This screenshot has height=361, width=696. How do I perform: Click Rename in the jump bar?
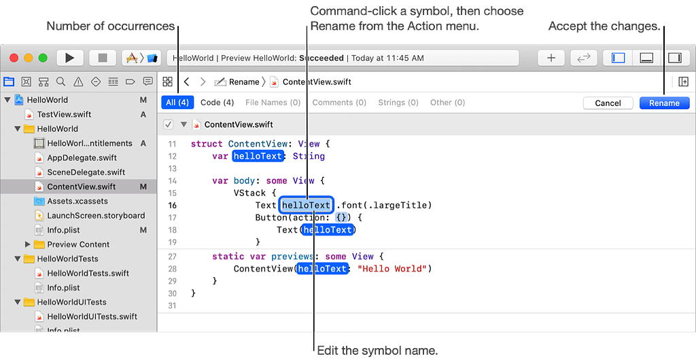click(x=237, y=82)
